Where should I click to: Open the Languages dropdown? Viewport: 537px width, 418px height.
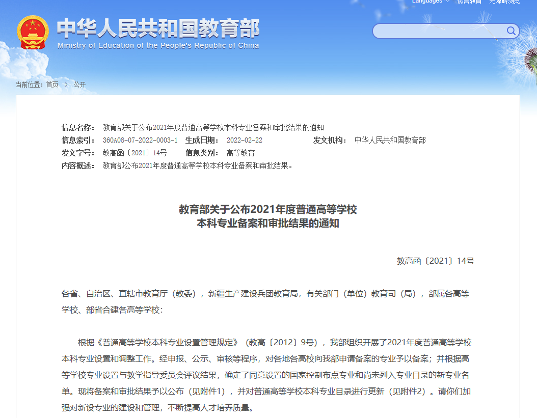427,2
